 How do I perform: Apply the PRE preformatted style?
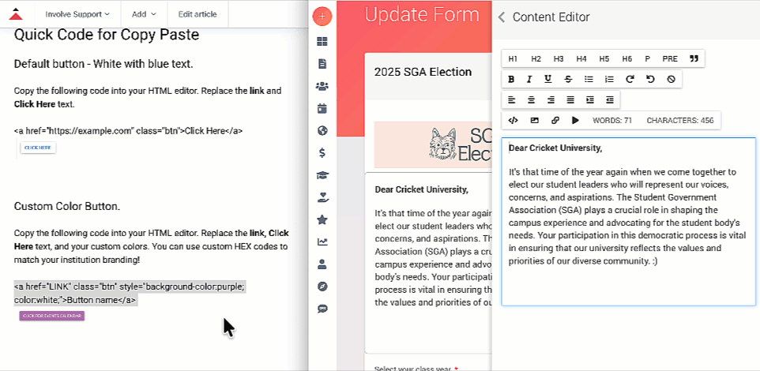click(x=670, y=58)
